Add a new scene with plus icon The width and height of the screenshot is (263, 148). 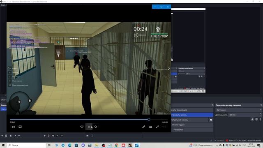pos(2,136)
